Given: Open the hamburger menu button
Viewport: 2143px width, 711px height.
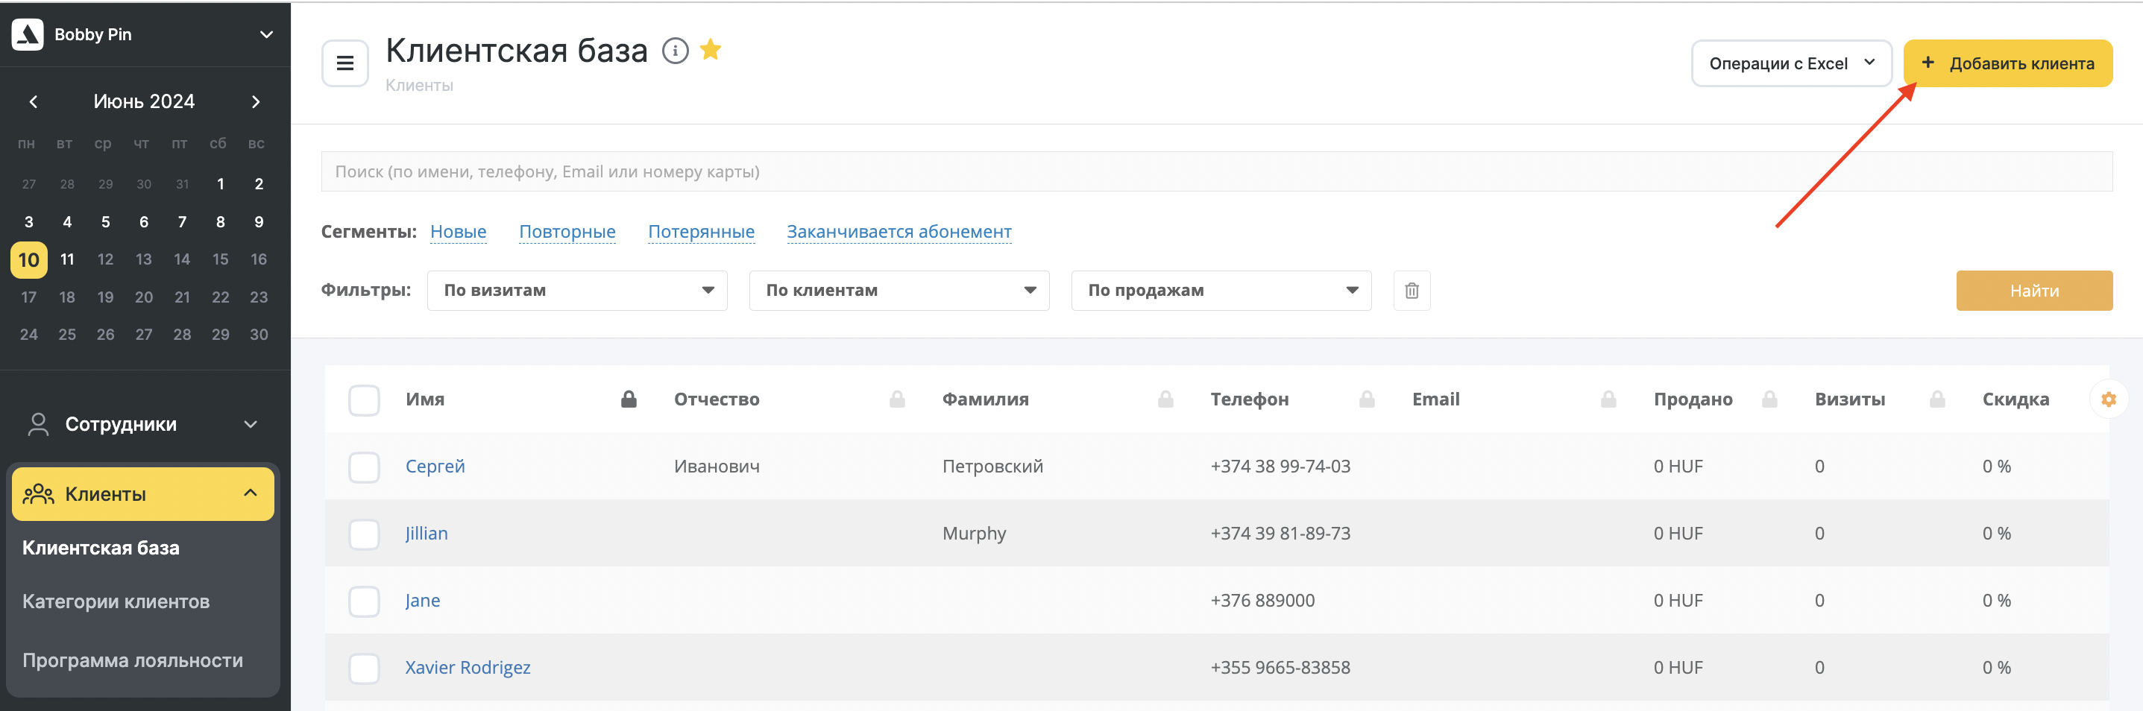Looking at the screenshot, I should tap(345, 63).
